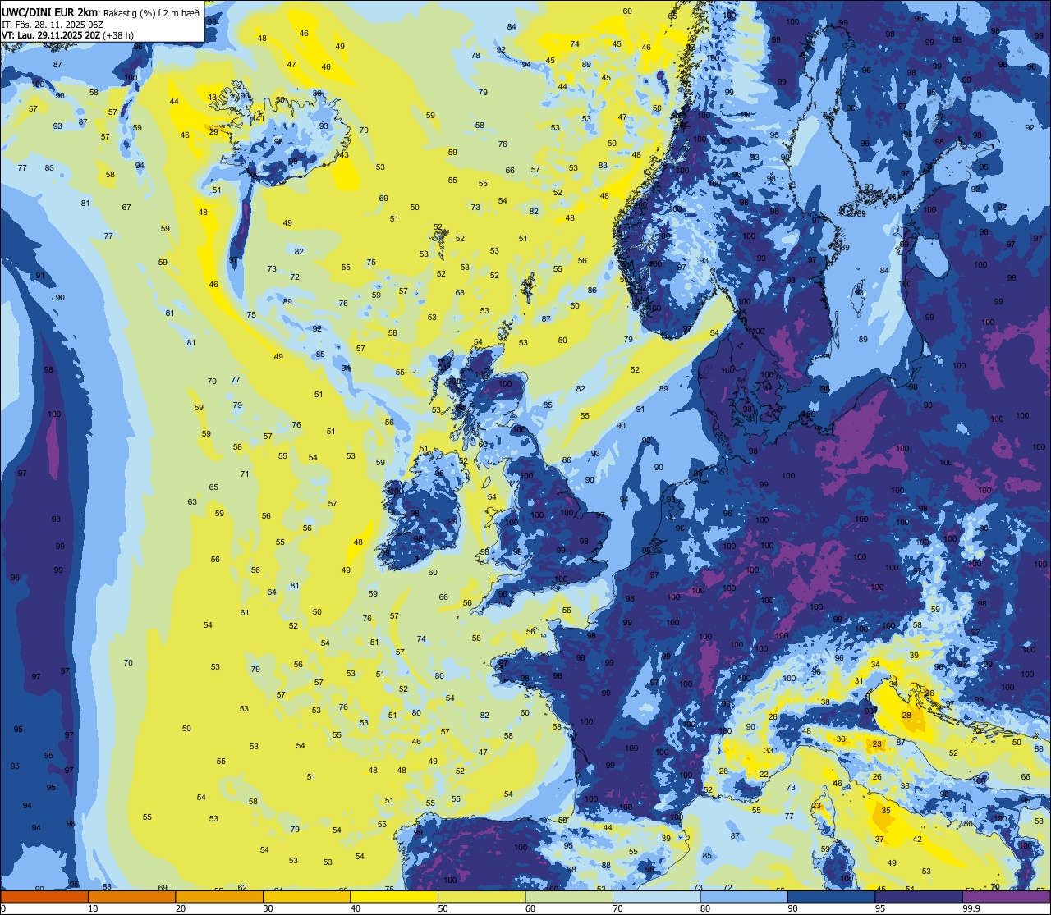Screen dimensions: 1051x915
Task: Click the 40–50 bright yellow legend swatch
Action: coord(394,896)
